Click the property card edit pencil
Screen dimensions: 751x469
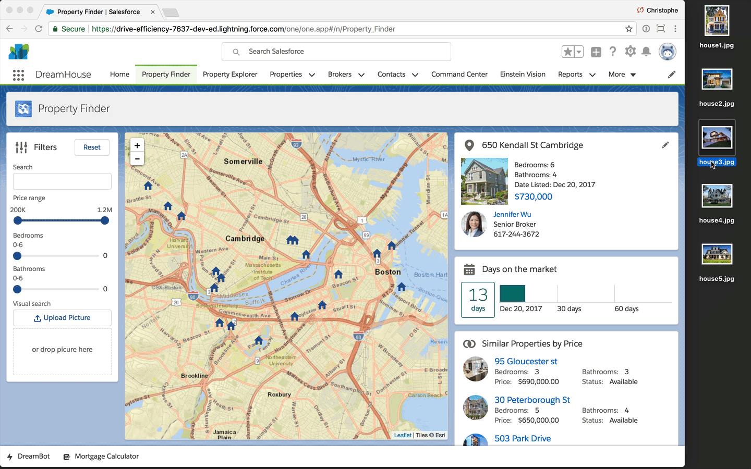click(665, 145)
